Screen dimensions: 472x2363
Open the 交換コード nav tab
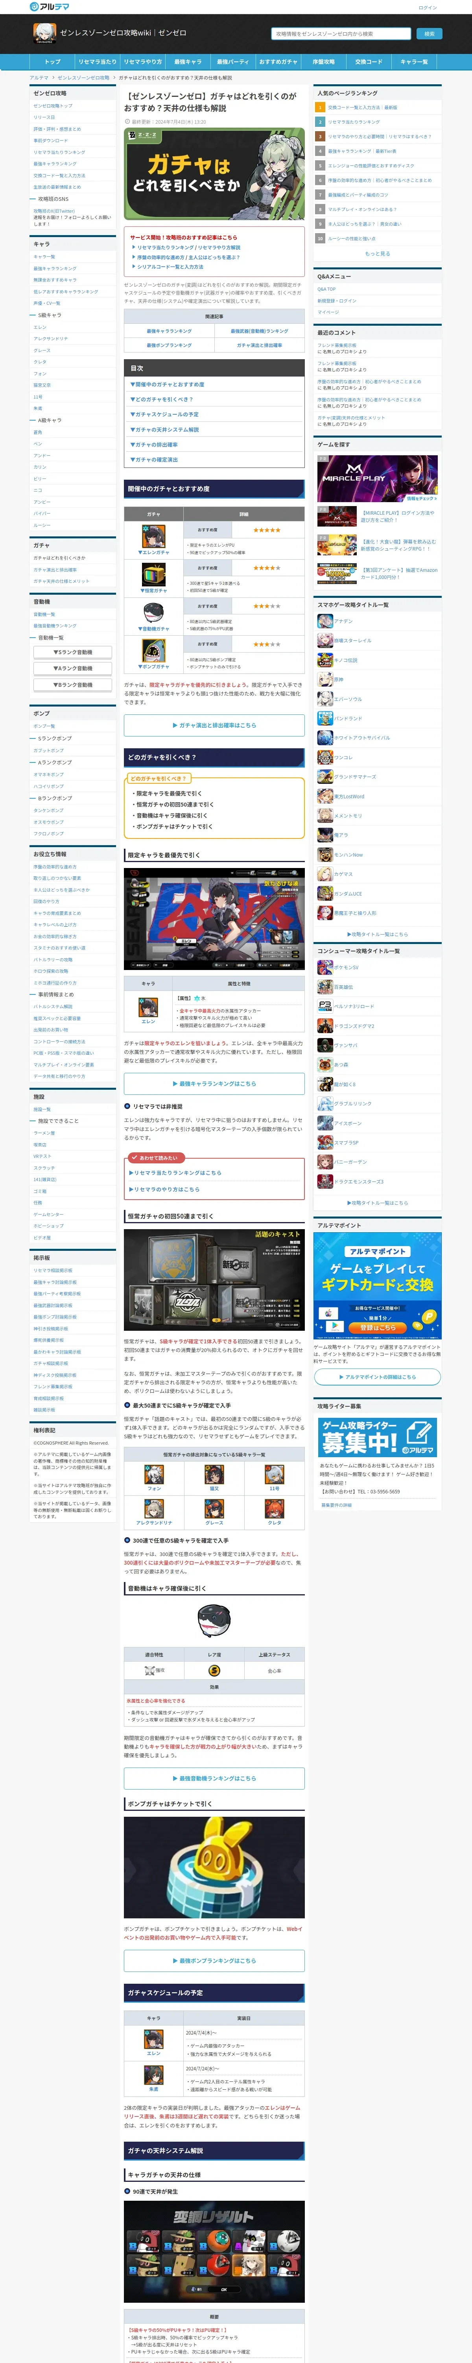[x=369, y=61]
